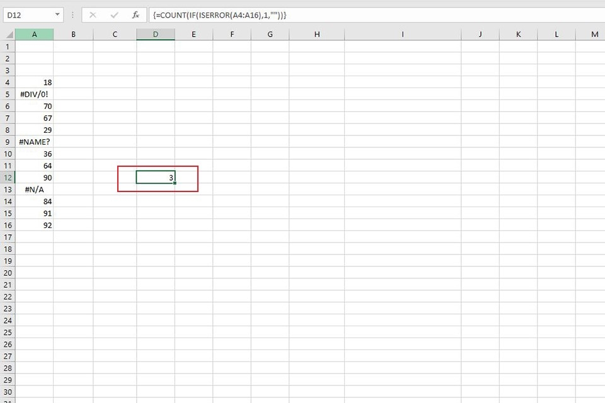Image resolution: width=605 pixels, height=403 pixels.
Task: Open Insert Function fx dialog
Action: point(135,15)
